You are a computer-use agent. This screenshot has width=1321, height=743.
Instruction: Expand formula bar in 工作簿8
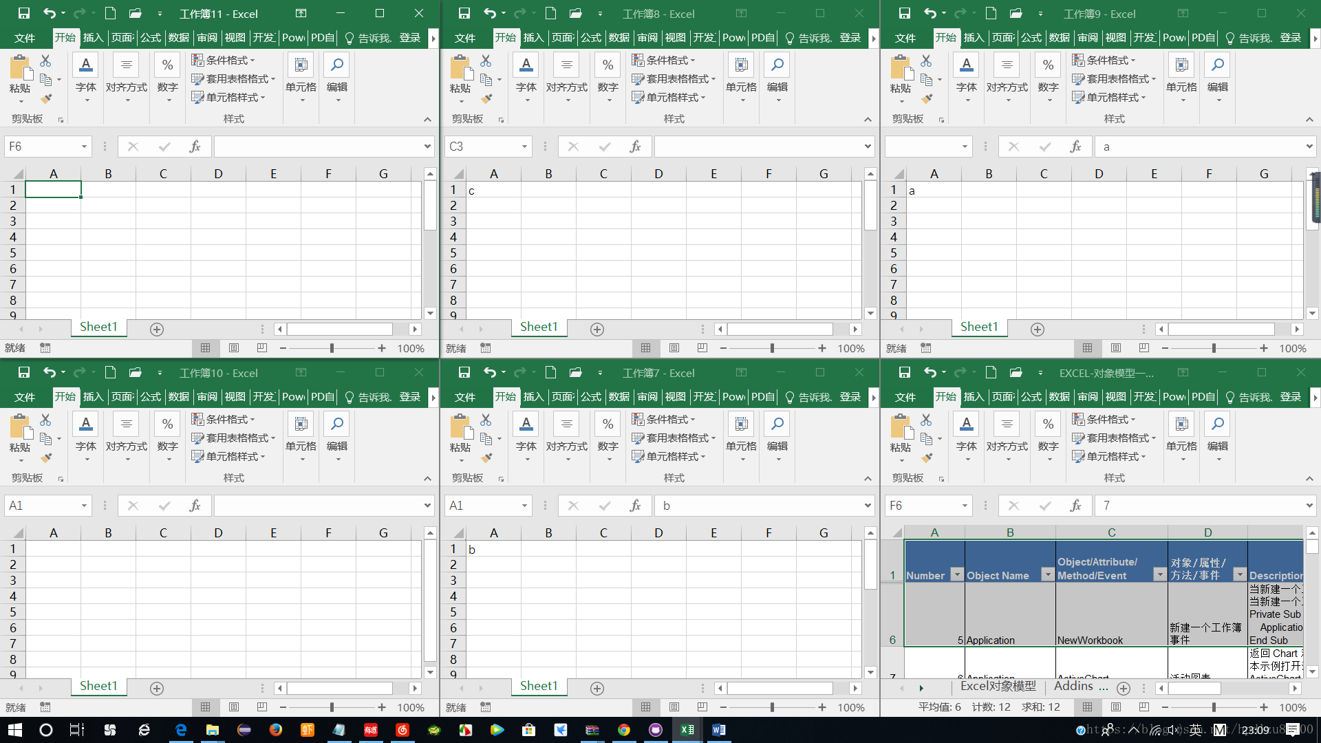click(868, 147)
